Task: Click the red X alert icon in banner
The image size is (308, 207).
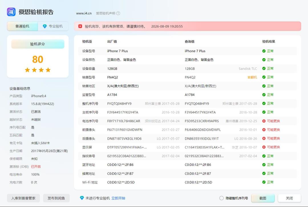Action: 80,26
